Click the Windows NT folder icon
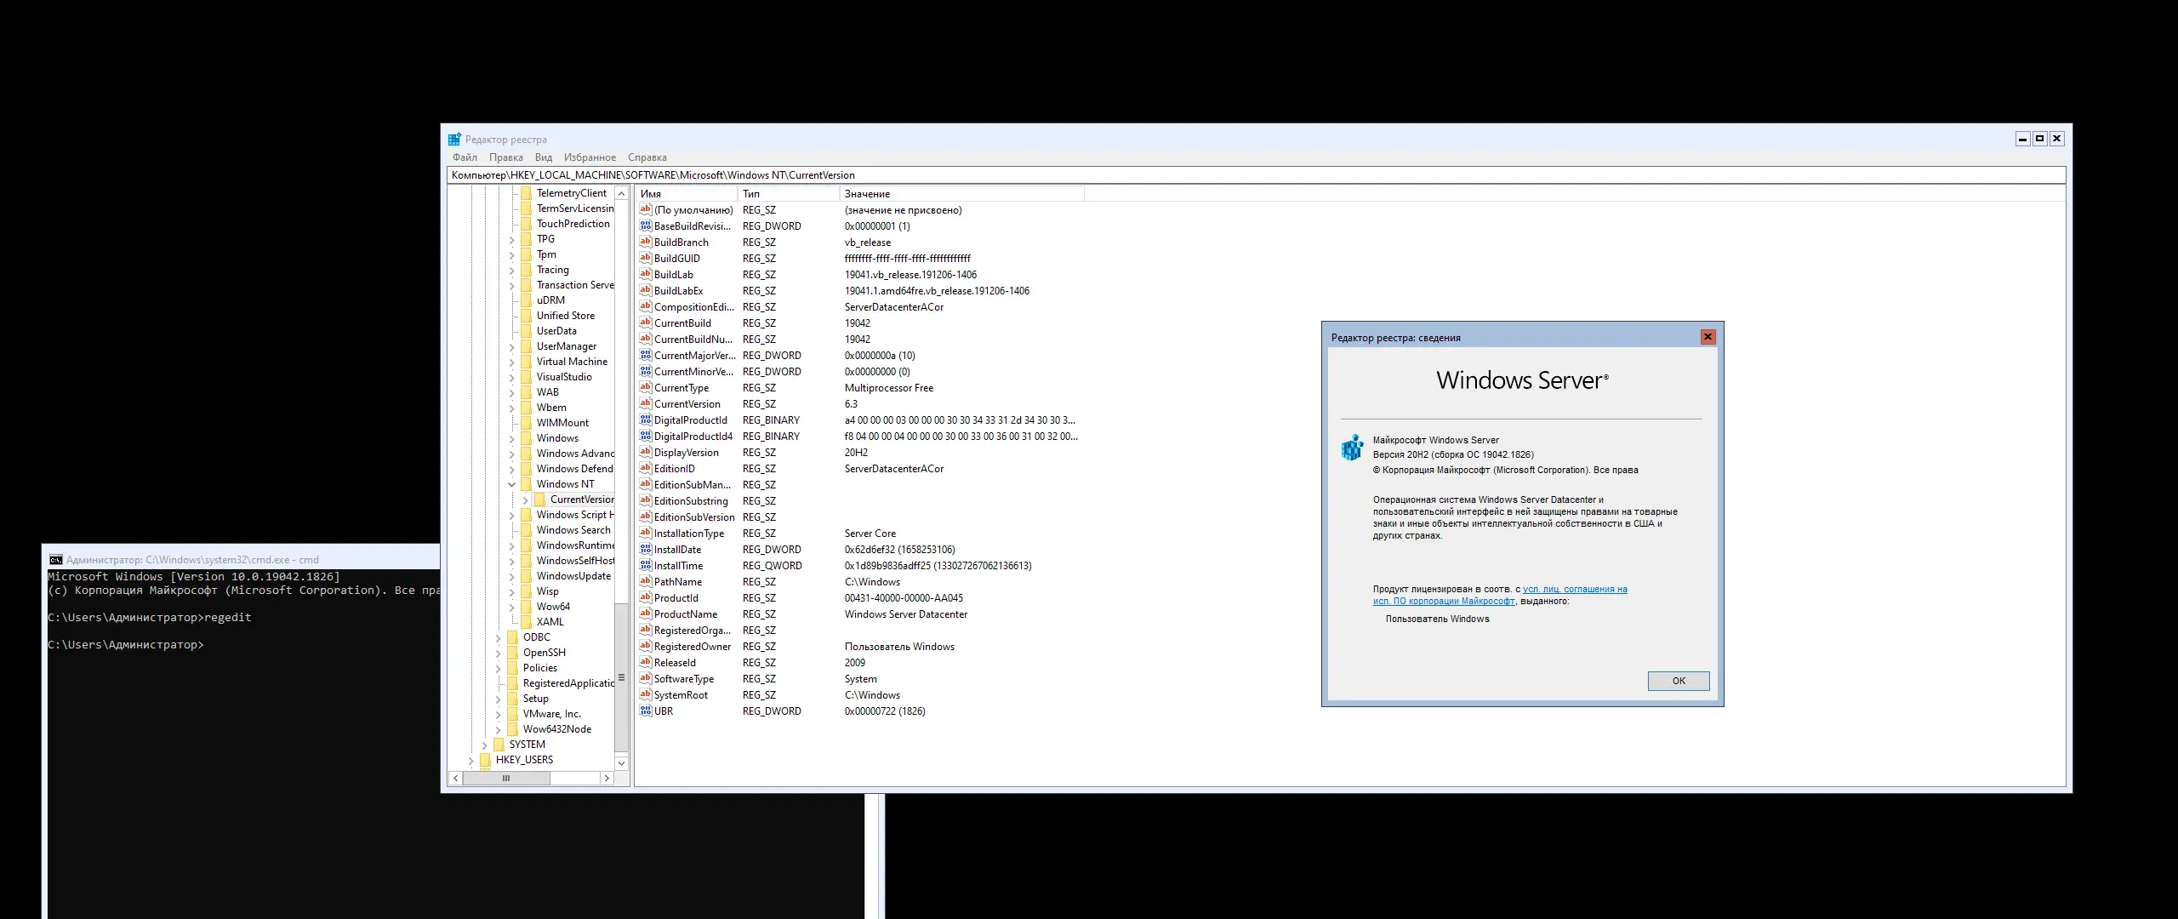 click(x=527, y=484)
